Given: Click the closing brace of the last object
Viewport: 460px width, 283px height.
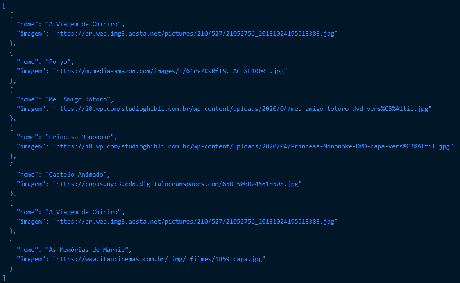Looking at the screenshot, I should 12,269.
